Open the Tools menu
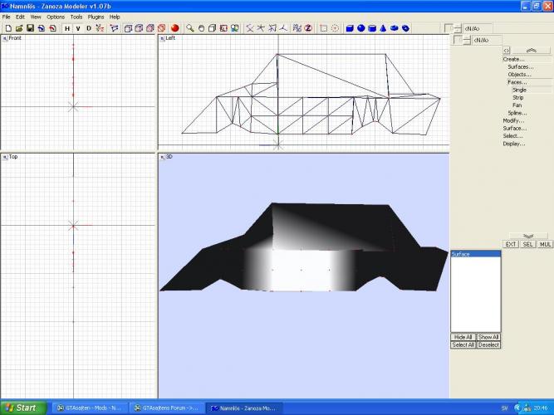 pyautogui.click(x=76, y=17)
